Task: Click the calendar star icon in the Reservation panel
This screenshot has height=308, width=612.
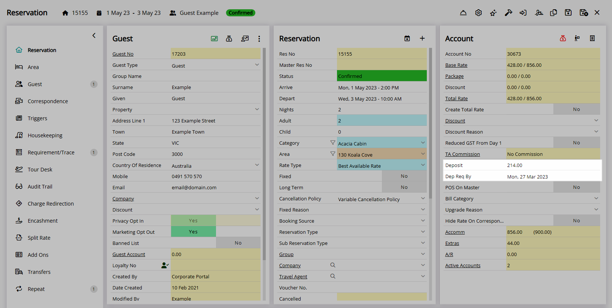Action: pyautogui.click(x=407, y=39)
